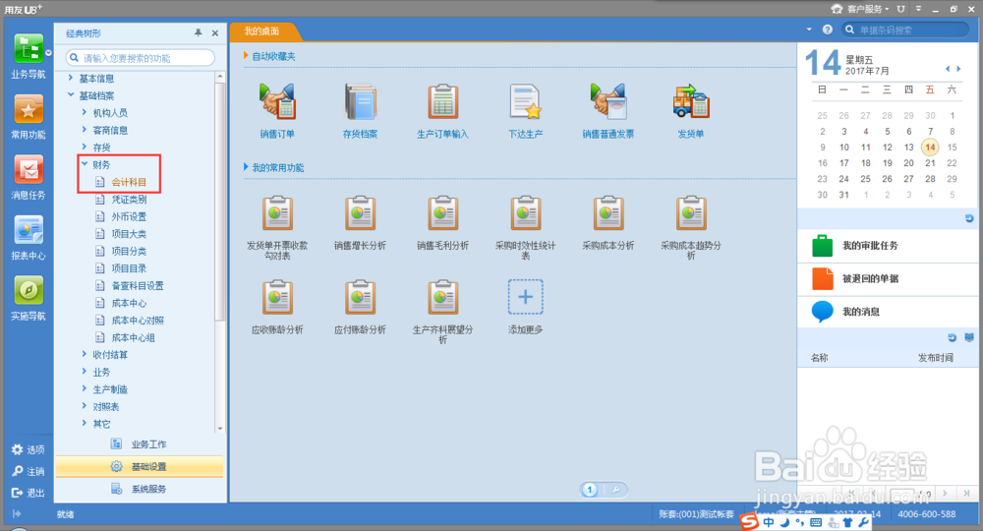The width and height of the screenshot is (983, 531).
Task: Open the 销售增长分析 report icon
Action: [x=360, y=213]
